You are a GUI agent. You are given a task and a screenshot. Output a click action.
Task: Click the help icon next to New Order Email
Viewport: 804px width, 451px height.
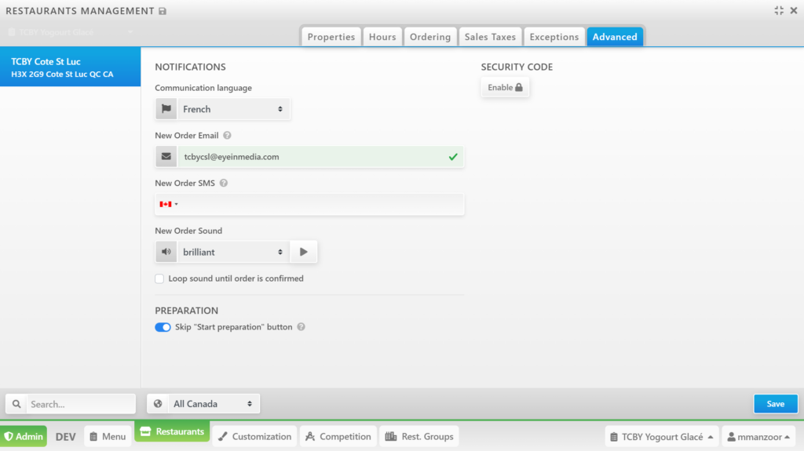(227, 136)
